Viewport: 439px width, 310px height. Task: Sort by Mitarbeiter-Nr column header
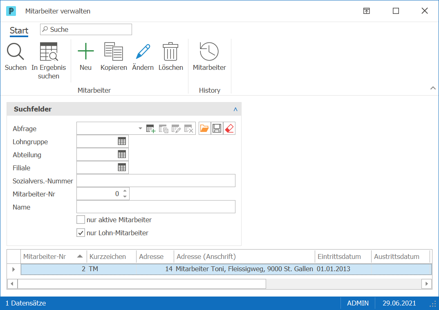(53, 256)
